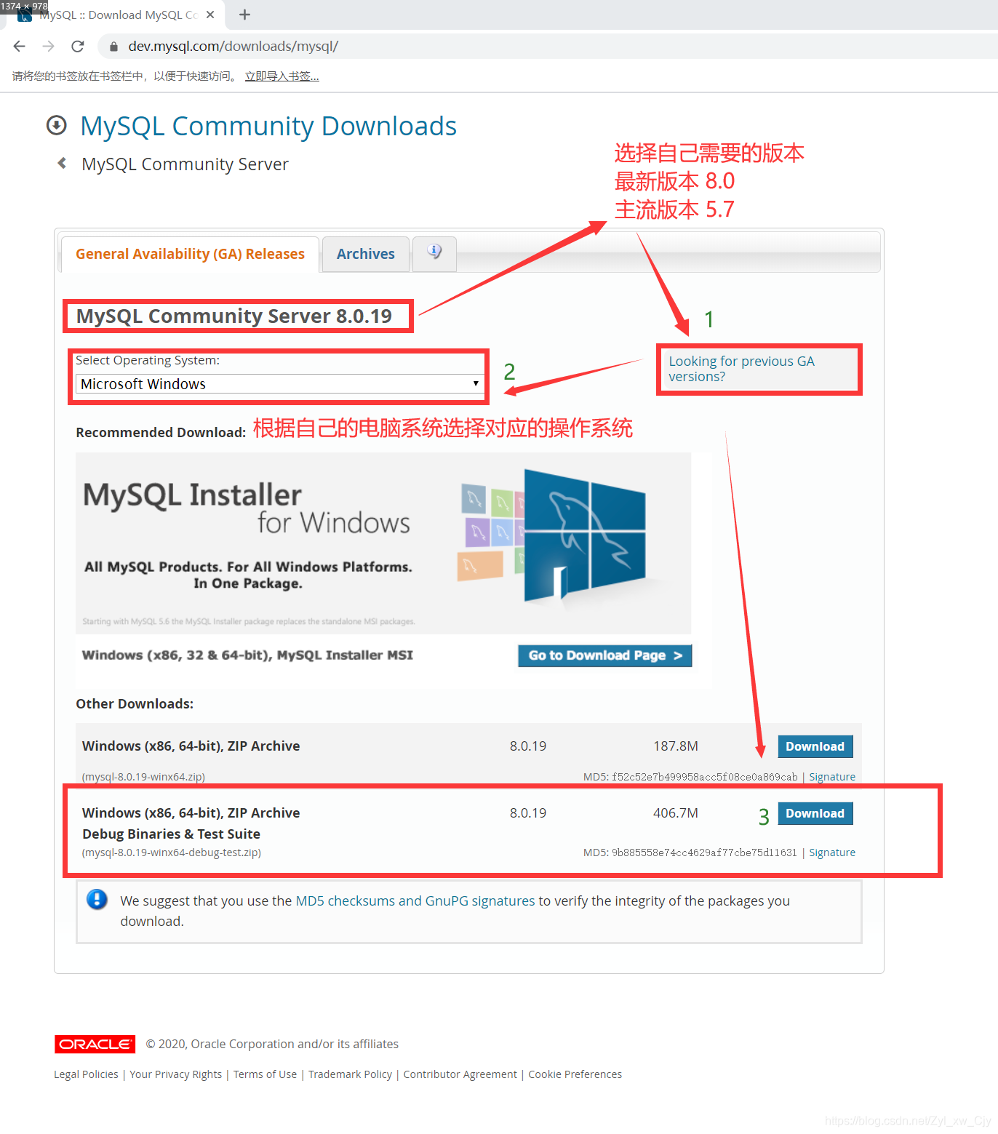The height and width of the screenshot is (1134, 998).
Task: Download the 187.8M ZIP Archive
Action: [x=815, y=746]
